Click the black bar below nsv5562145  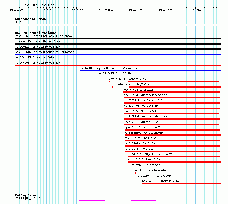point(118,44)
